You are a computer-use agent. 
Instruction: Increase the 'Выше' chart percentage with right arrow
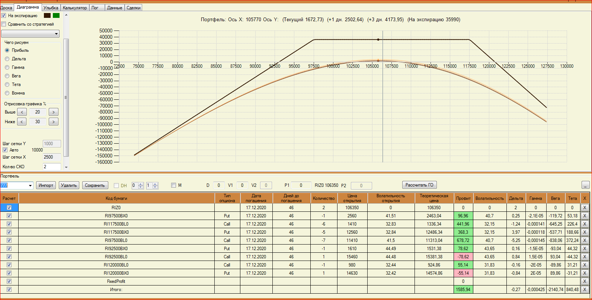[54, 112]
